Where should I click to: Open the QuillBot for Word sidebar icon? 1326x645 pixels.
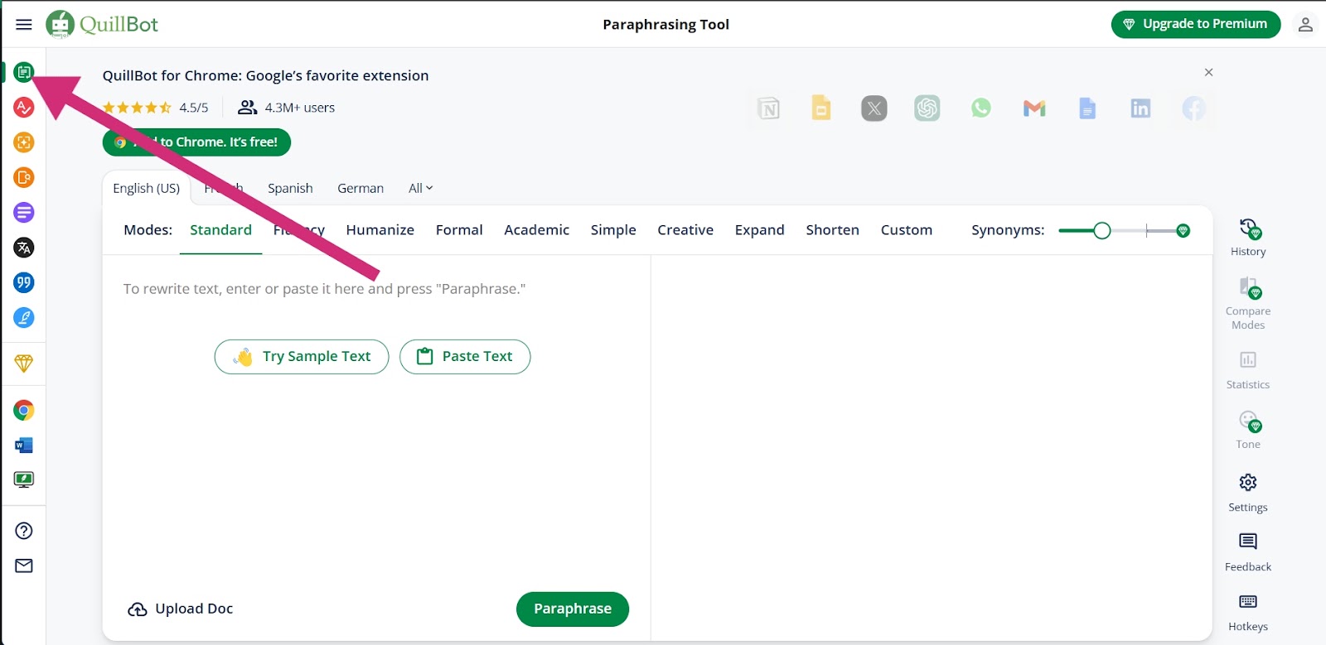coord(24,445)
